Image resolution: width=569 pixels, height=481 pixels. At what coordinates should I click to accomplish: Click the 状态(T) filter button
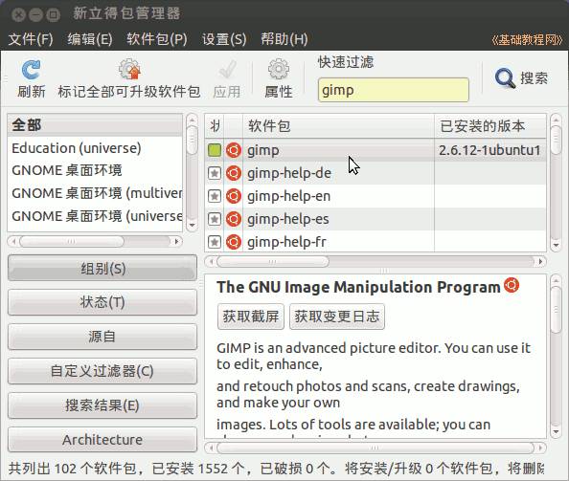102,302
